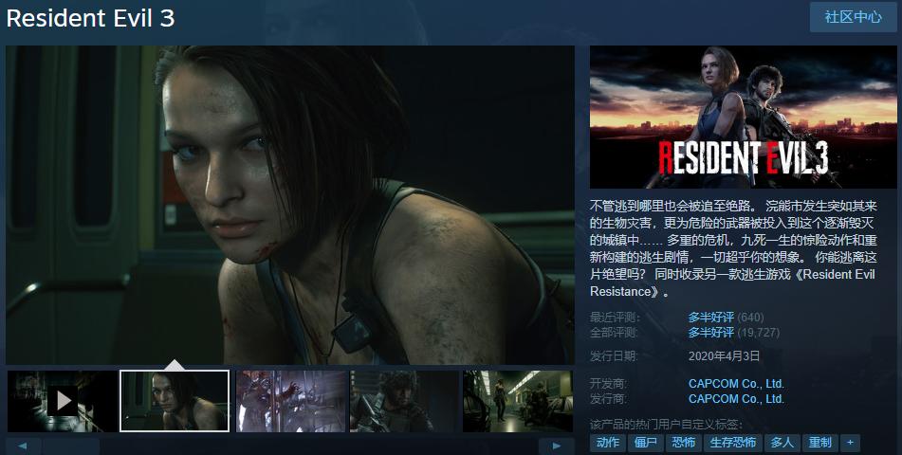The width and height of the screenshot is (902, 455).
Task: Select the Jill close-up screenshot thumbnail
Action: (175, 401)
